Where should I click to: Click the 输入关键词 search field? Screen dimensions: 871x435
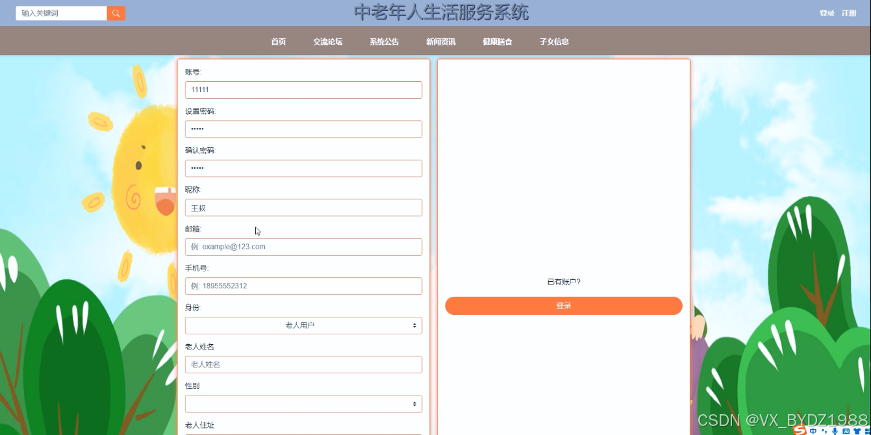(62, 13)
